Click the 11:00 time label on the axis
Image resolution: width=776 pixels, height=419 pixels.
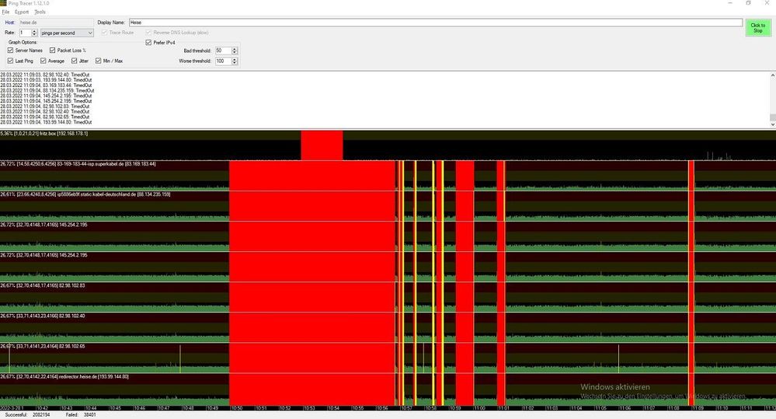coord(479,408)
